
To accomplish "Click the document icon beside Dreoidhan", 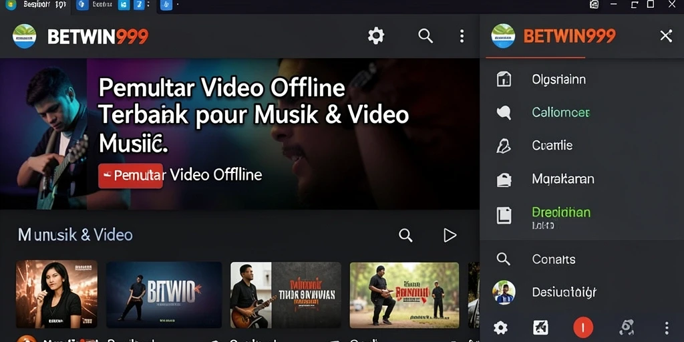I will pos(504,216).
